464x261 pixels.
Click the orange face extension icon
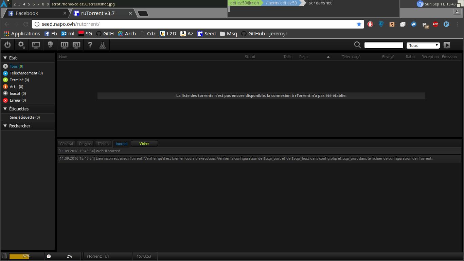coord(392,24)
